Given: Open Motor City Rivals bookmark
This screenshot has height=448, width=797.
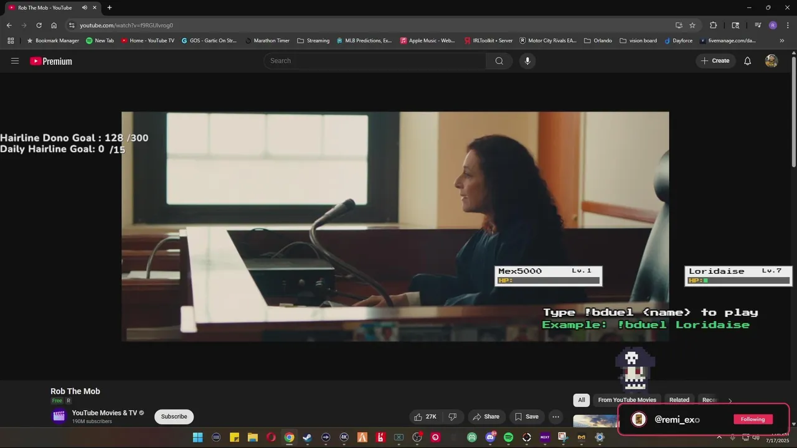Looking at the screenshot, I should pos(549,40).
